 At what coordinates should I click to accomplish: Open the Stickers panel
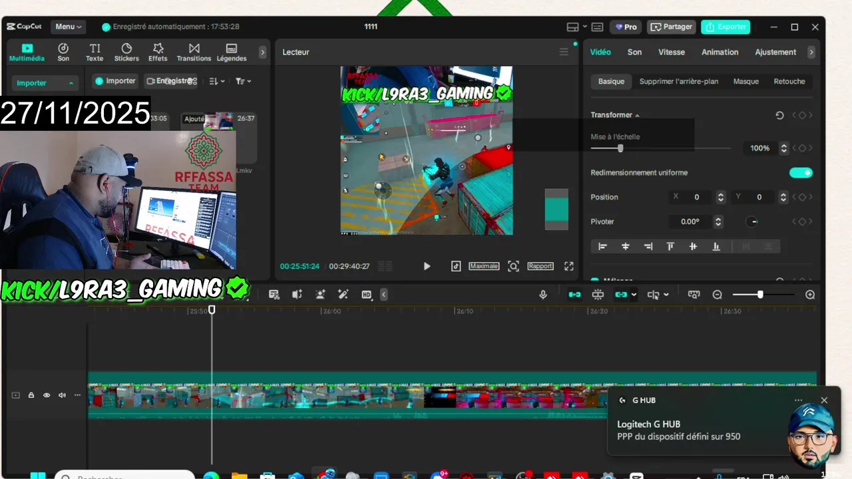click(x=126, y=53)
